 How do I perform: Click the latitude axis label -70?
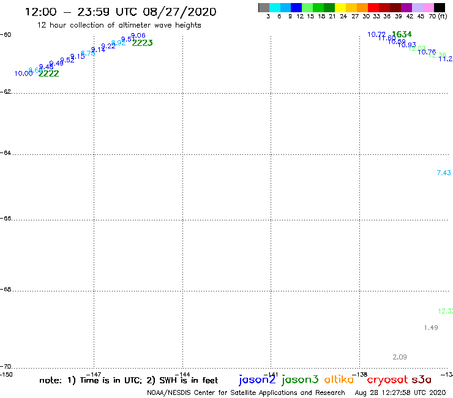point(6,367)
